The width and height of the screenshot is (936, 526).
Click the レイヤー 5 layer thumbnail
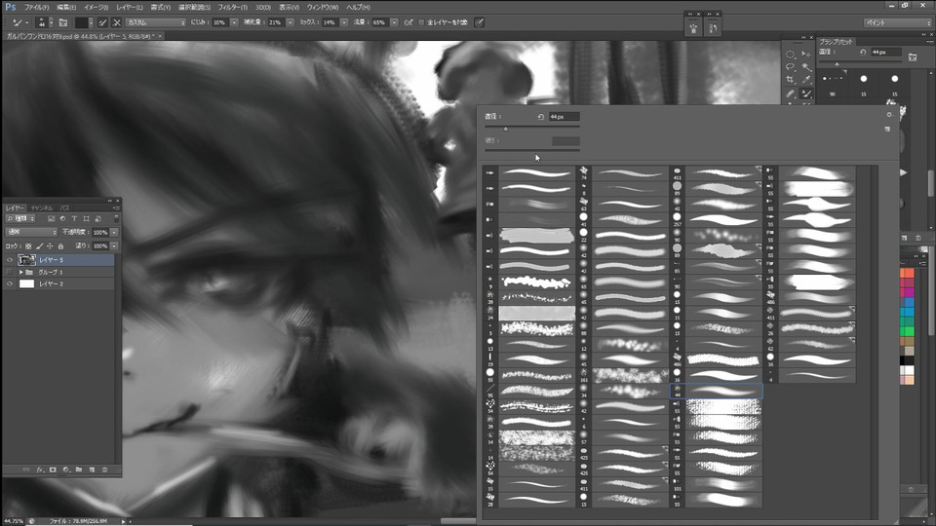pyautogui.click(x=27, y=260)
